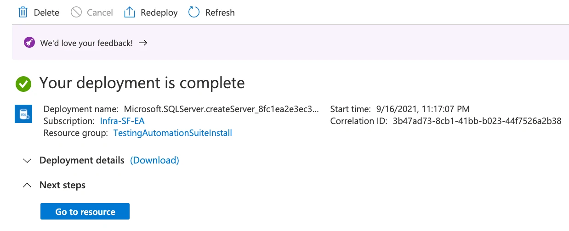This screenshot has height=231, width=569.
Task: Click the Cancel circle-slash icon
Action: point(76,12)
